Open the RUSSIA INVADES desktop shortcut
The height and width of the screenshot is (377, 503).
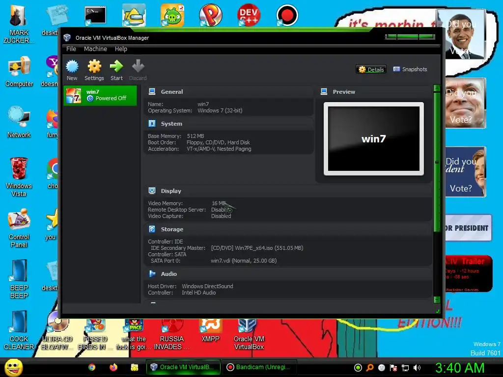(x=171, y=334)
